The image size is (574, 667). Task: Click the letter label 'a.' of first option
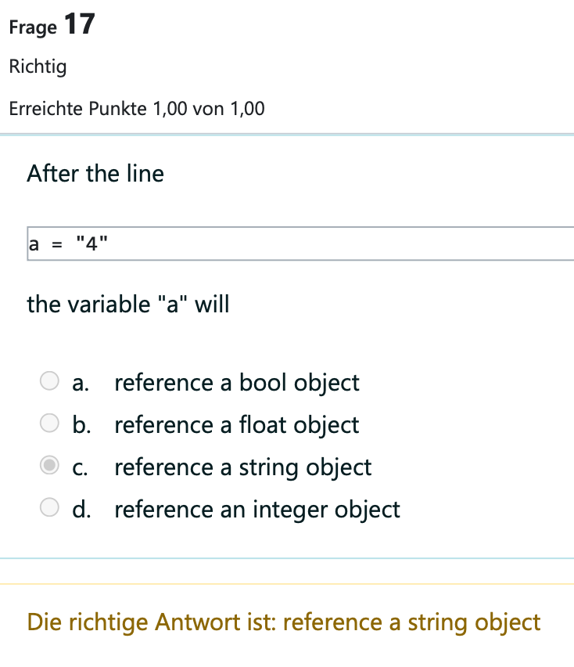pyautogui.click(x=81, y=383)
